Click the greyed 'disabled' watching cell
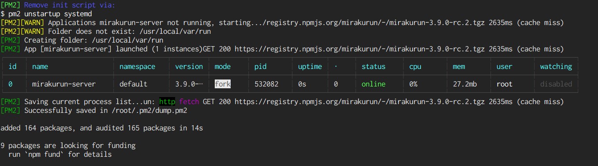Image resolution: width=598 pixels, height=166 pixels. point(556,84)
